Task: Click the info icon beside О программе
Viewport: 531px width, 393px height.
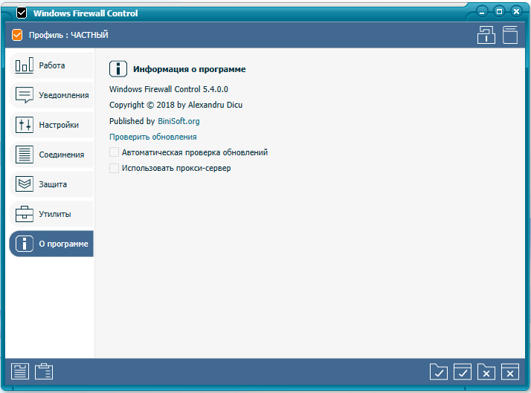Action: tap(25, 244)
